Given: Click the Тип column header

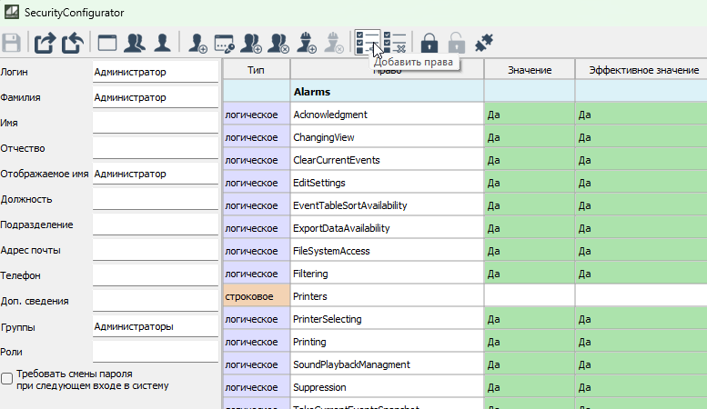Looking at the screenshot, I should (257, 70).
